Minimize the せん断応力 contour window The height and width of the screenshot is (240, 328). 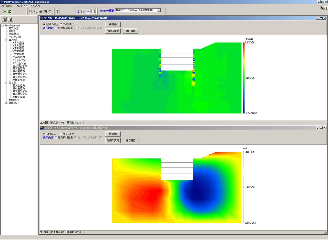(318, 18)
